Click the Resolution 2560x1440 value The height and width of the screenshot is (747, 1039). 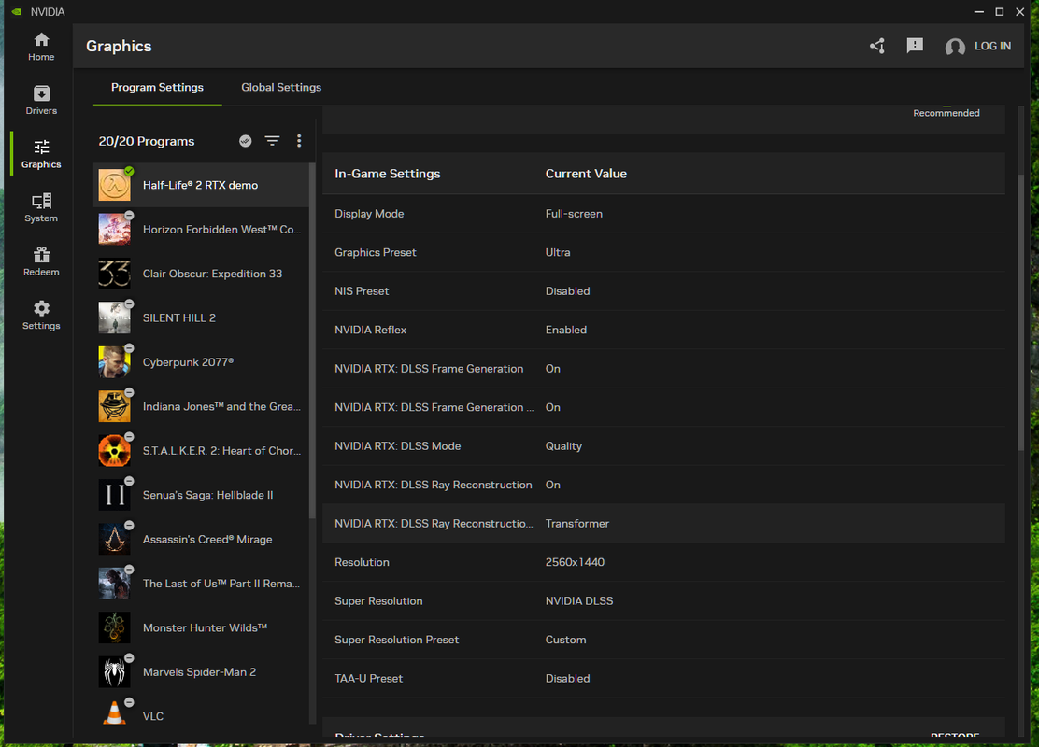click(x=575, y=562)
